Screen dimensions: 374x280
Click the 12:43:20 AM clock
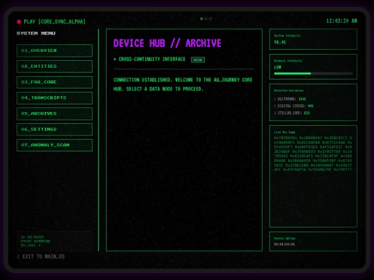tap(341, 21)
